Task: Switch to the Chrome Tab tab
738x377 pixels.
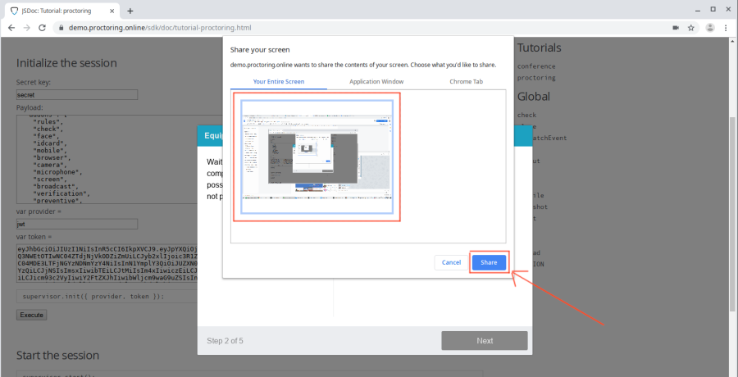Action: point(466,81)
